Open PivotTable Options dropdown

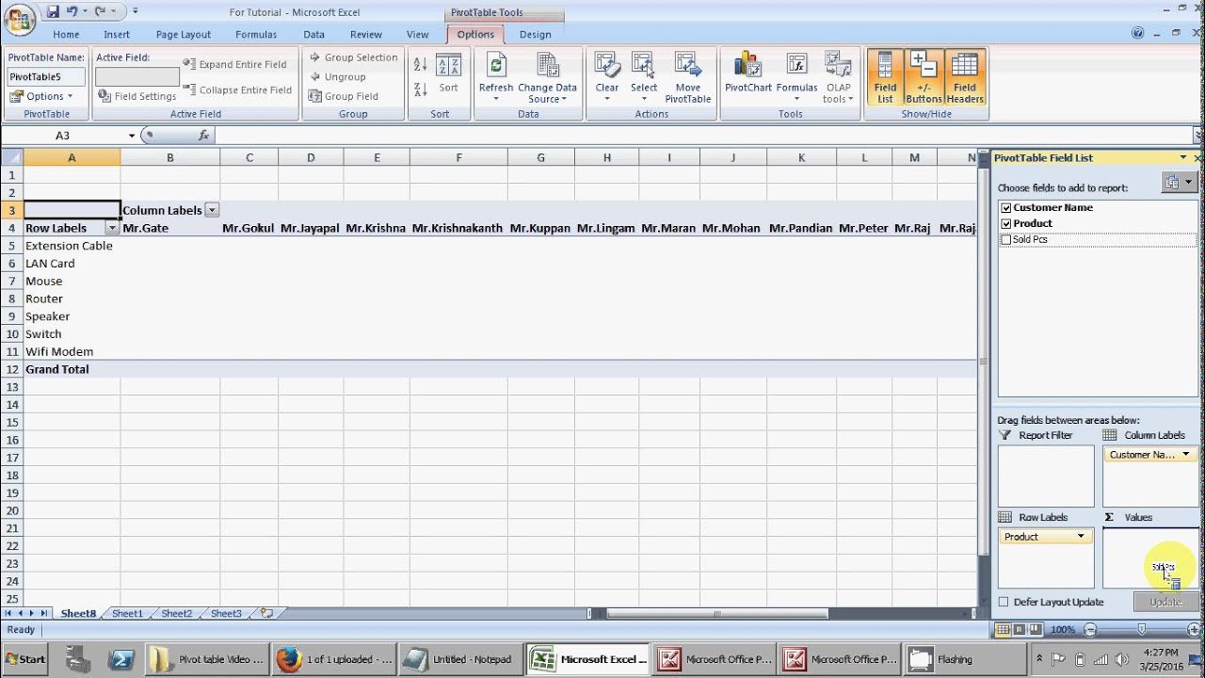click(x=42, y=96)
